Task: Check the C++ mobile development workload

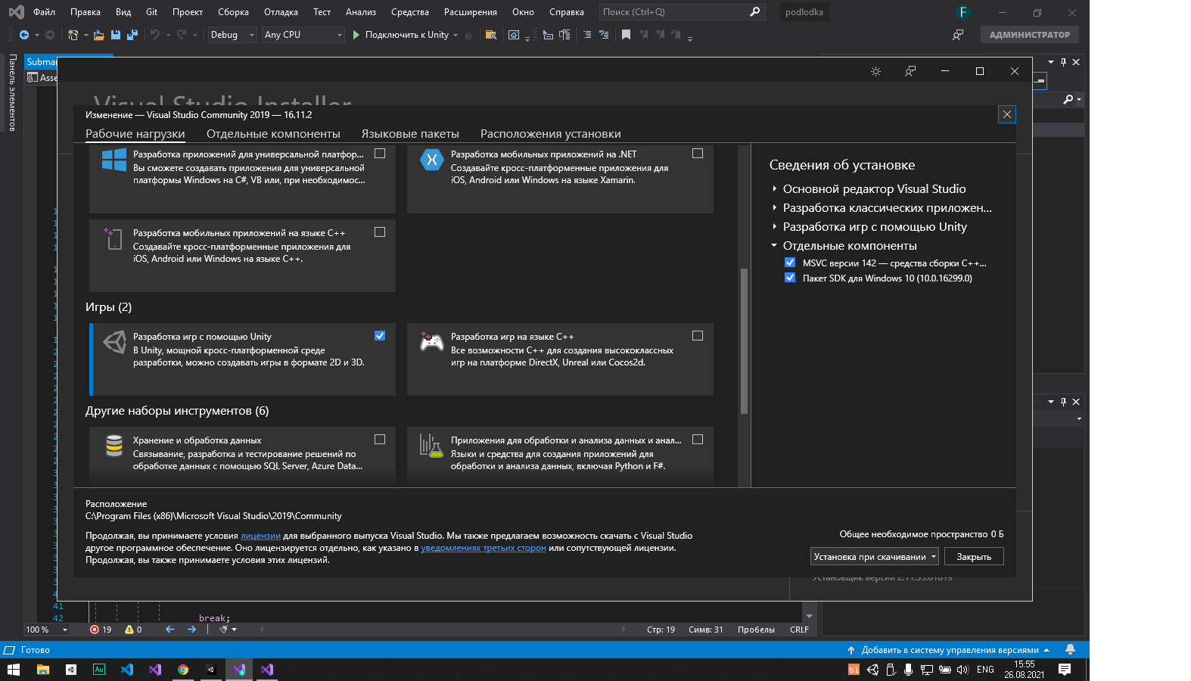Action: tap(380, 232)
